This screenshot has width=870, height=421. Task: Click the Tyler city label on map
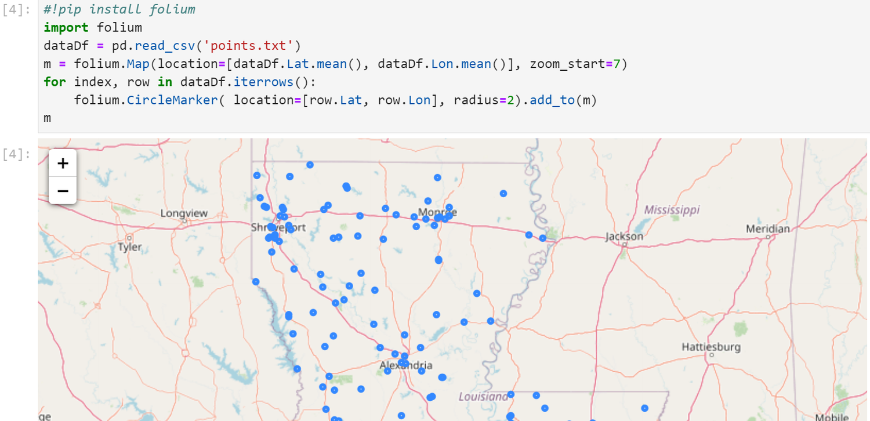pos(129,247)
